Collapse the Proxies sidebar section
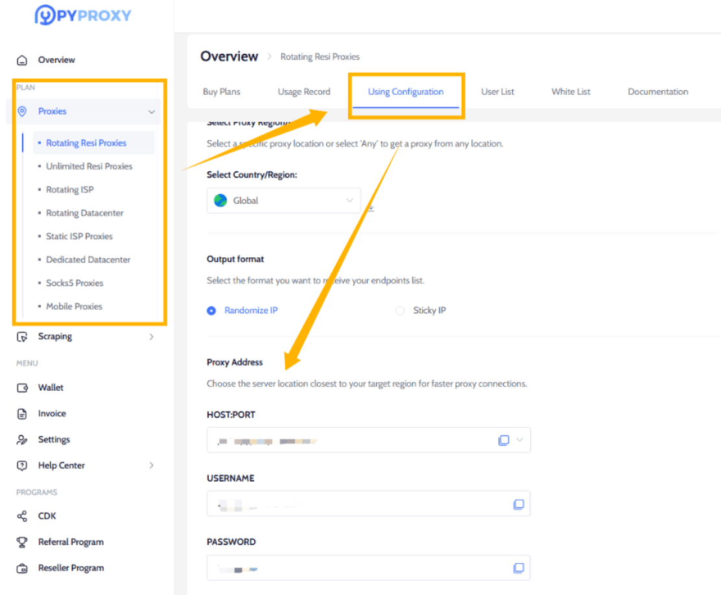Viewport: 721px width, 595px height. 151,111
